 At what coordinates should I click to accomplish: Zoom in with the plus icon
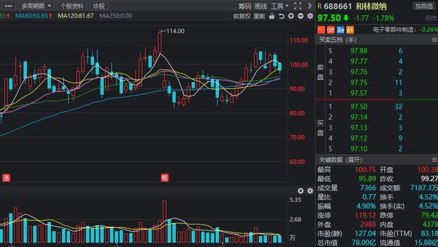[291, 16]
